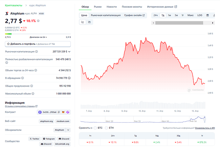Select the 24ч time range

pyautogui.click(x=156, y=15)
